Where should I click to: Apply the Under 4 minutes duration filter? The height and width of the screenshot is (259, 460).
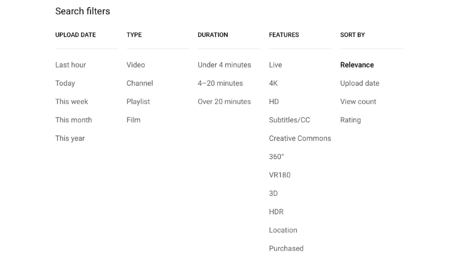pyautogui.click(x=224, y=65)
